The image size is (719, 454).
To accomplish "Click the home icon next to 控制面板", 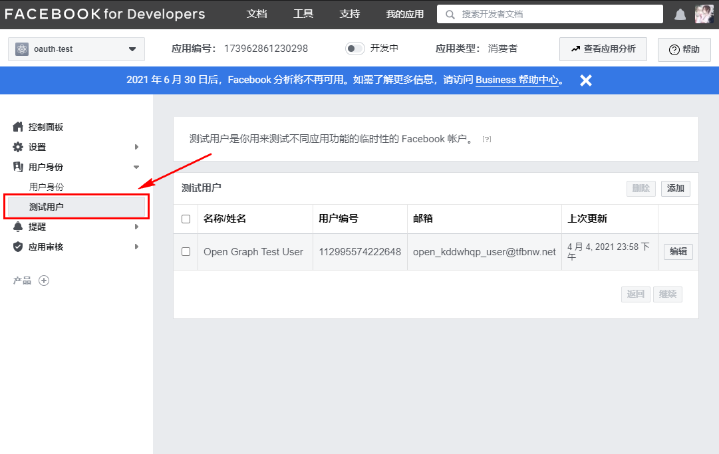I will (x=18, y=127).
